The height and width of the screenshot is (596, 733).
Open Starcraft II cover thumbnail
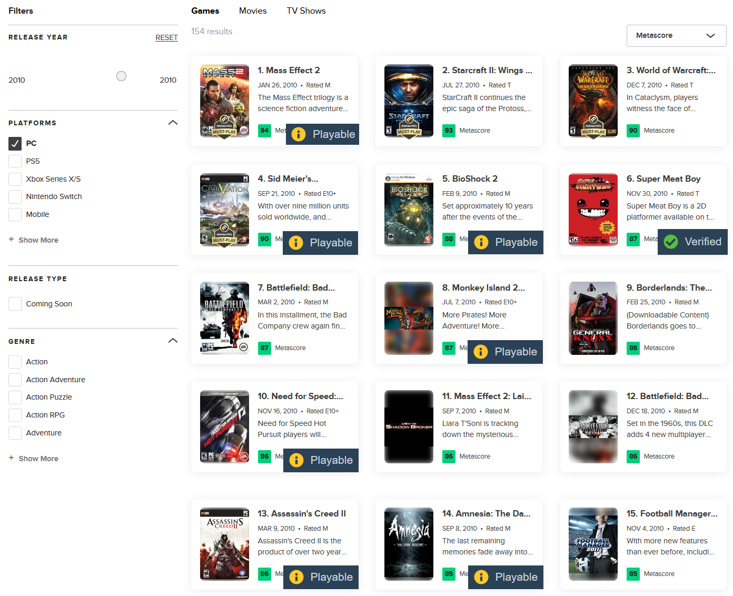(409, 101)
